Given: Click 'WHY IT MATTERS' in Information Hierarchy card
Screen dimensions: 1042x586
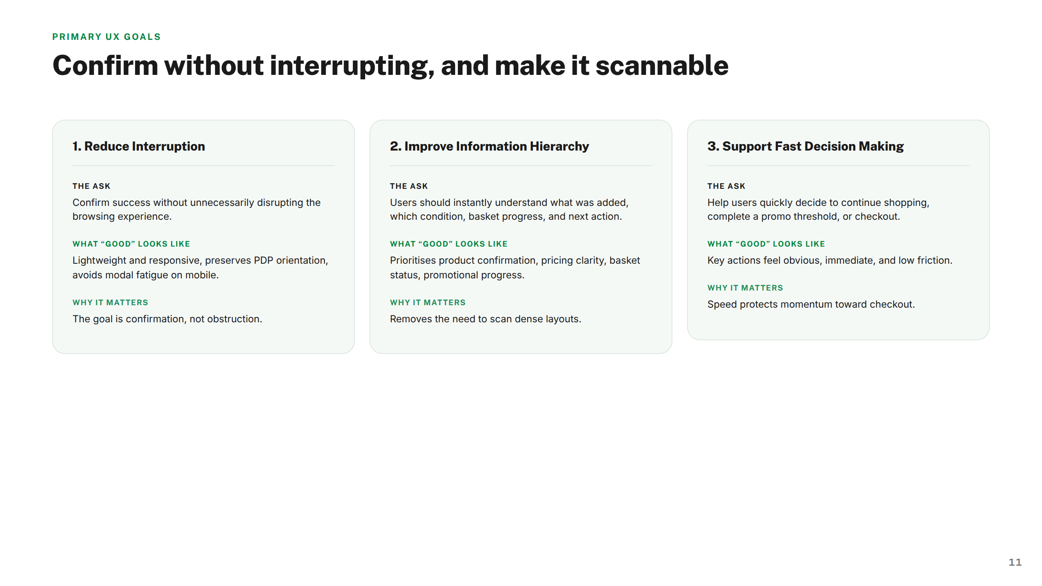Looking at the screenshot, I should [427, 302].
